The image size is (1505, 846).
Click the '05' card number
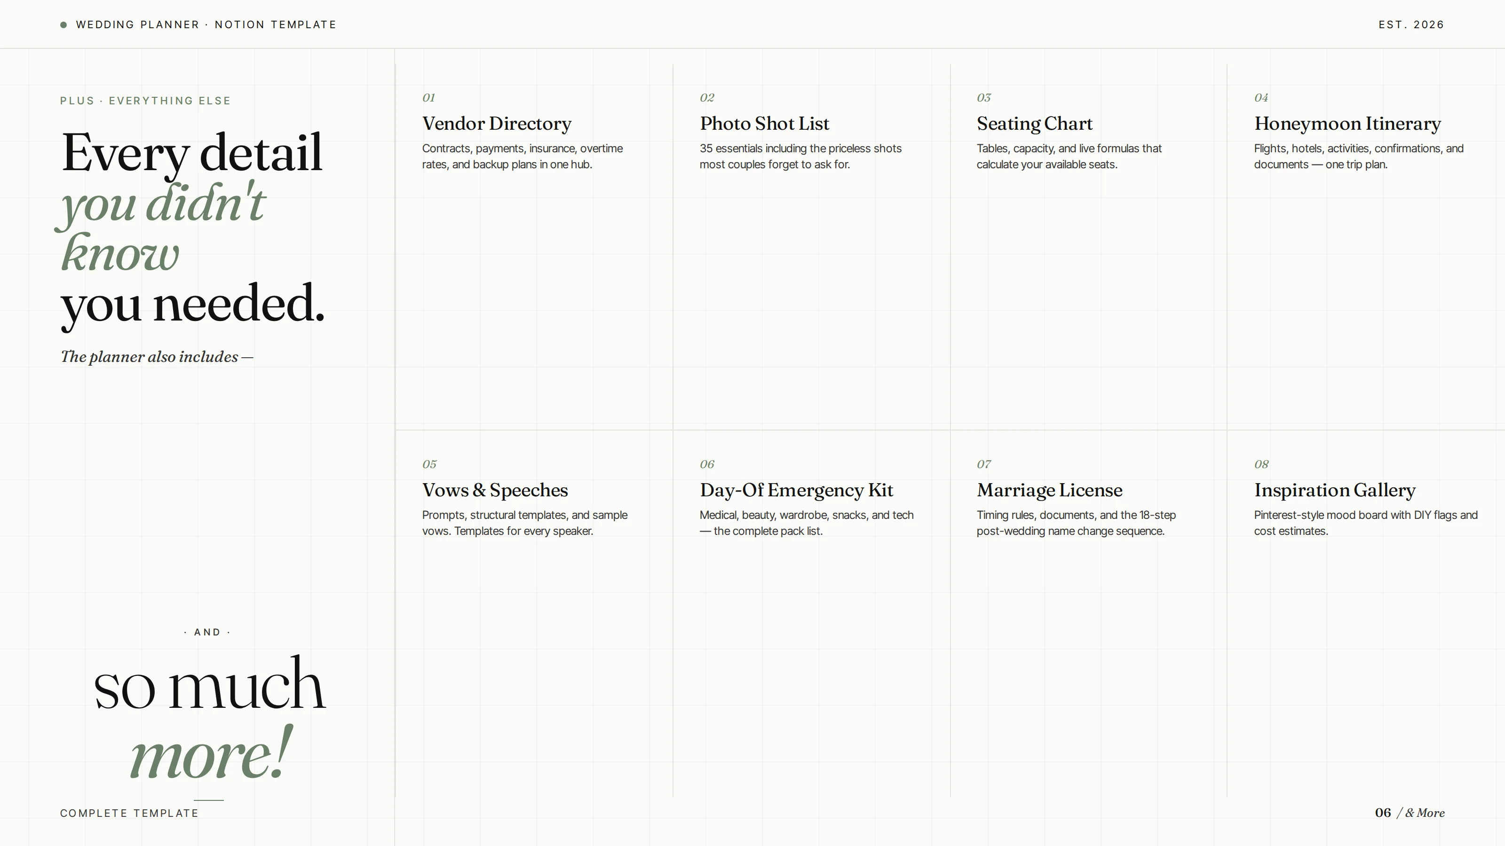click(x=429, y=464)
